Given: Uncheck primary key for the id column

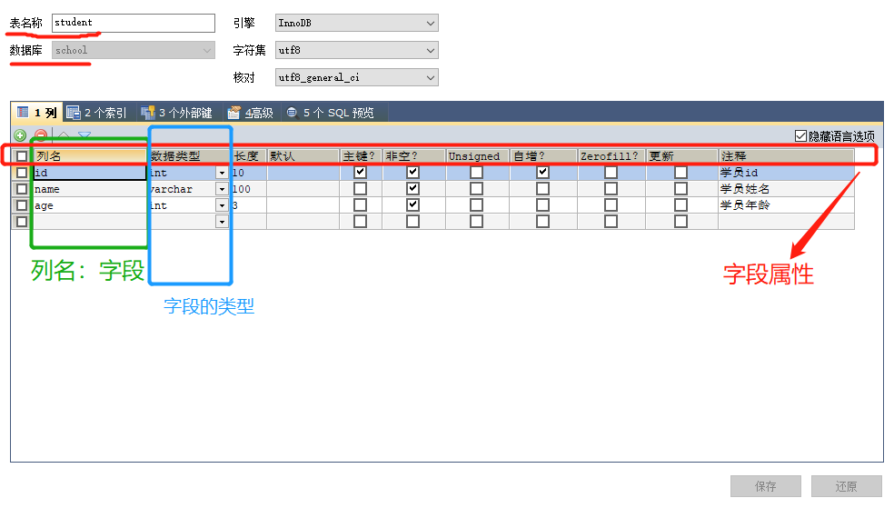Looking at the screenshot, I should [x=361, y=172].
